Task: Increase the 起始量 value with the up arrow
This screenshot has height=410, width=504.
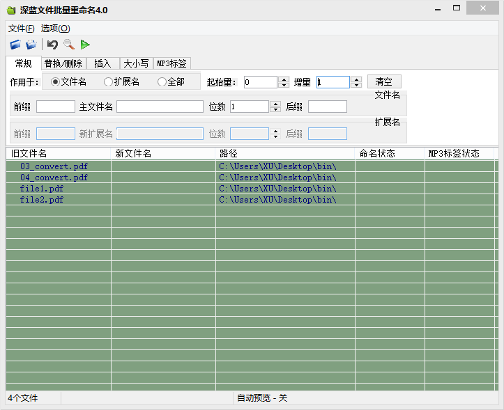Action: pyautogui.click(x=284, y=79)
